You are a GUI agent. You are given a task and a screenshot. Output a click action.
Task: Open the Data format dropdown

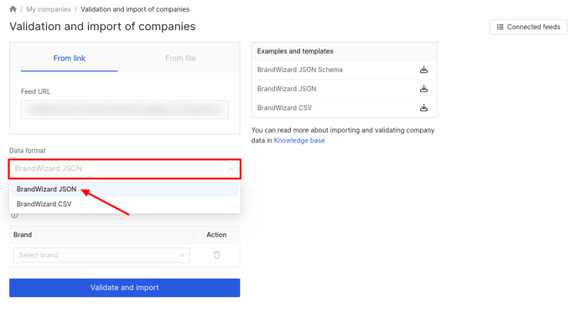125,169
